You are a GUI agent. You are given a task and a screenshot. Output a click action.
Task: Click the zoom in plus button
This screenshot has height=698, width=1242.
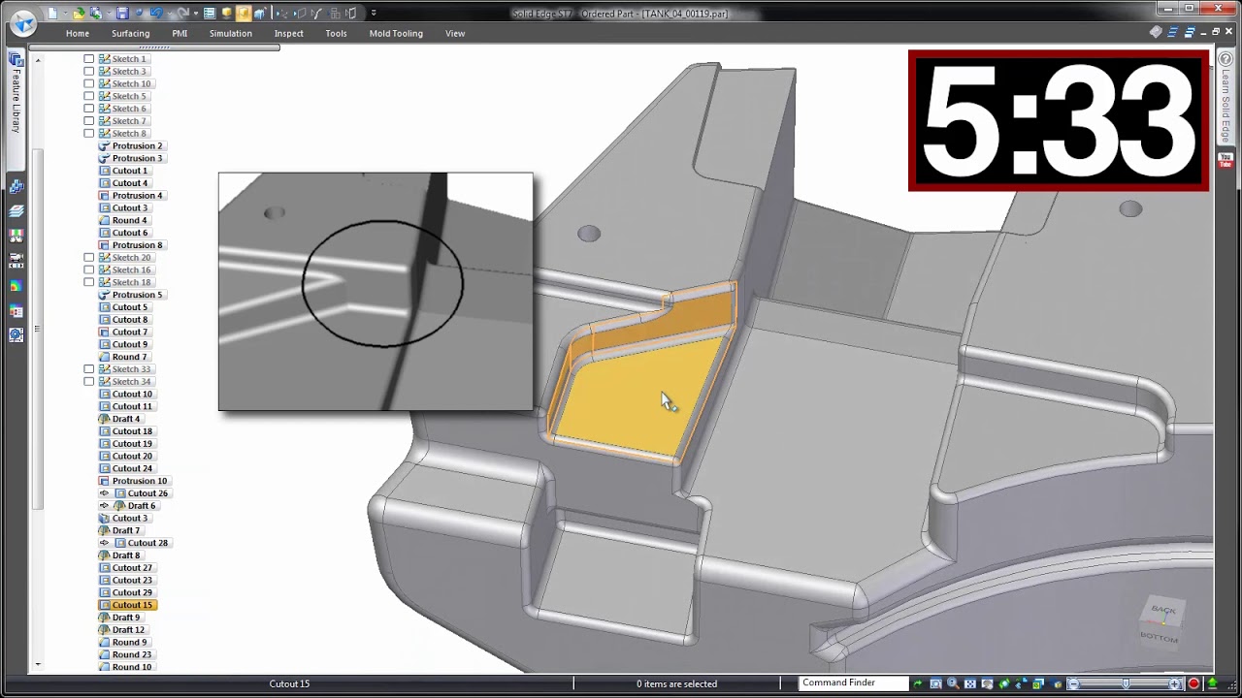coord(1174,683)
